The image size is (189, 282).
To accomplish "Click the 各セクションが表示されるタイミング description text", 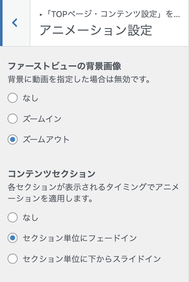I will click(94, 193).
